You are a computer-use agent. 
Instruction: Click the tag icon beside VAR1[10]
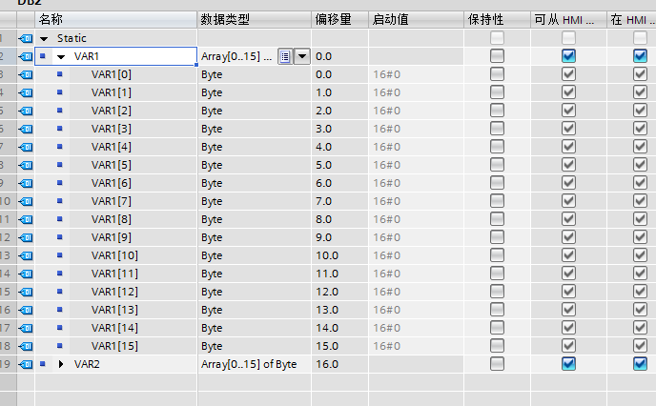(x=26, y=255)
